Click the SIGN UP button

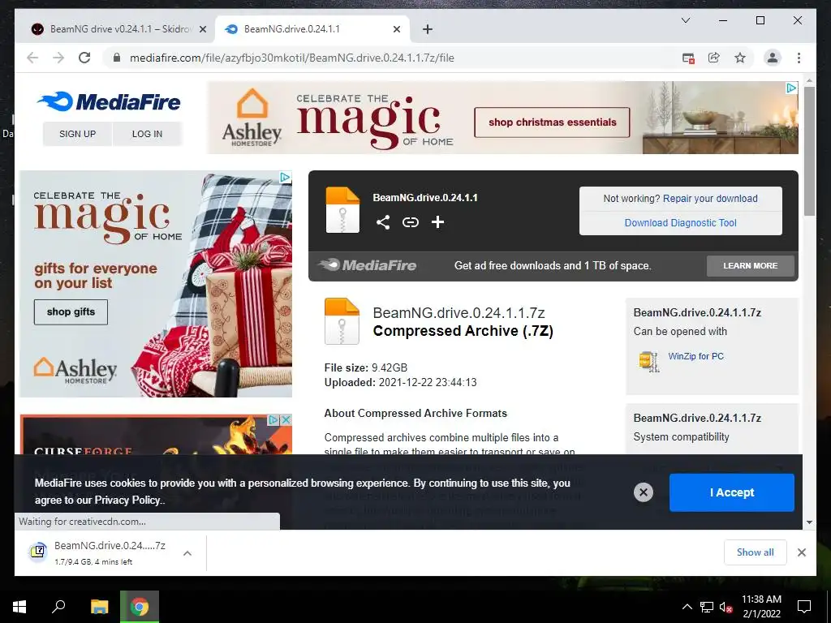(77, 134)
